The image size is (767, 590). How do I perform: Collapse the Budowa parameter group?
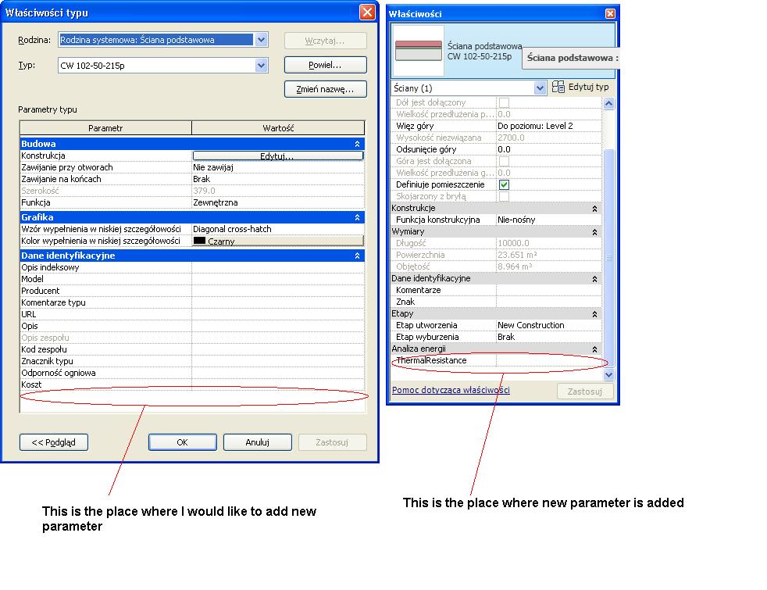(357, 144)
